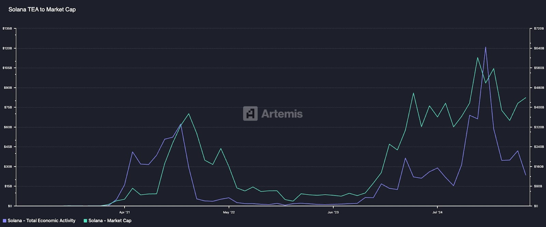Screen dimensions: 546x227
Task: Click the $0 label on right axis
Action: (x=536, y=206)
